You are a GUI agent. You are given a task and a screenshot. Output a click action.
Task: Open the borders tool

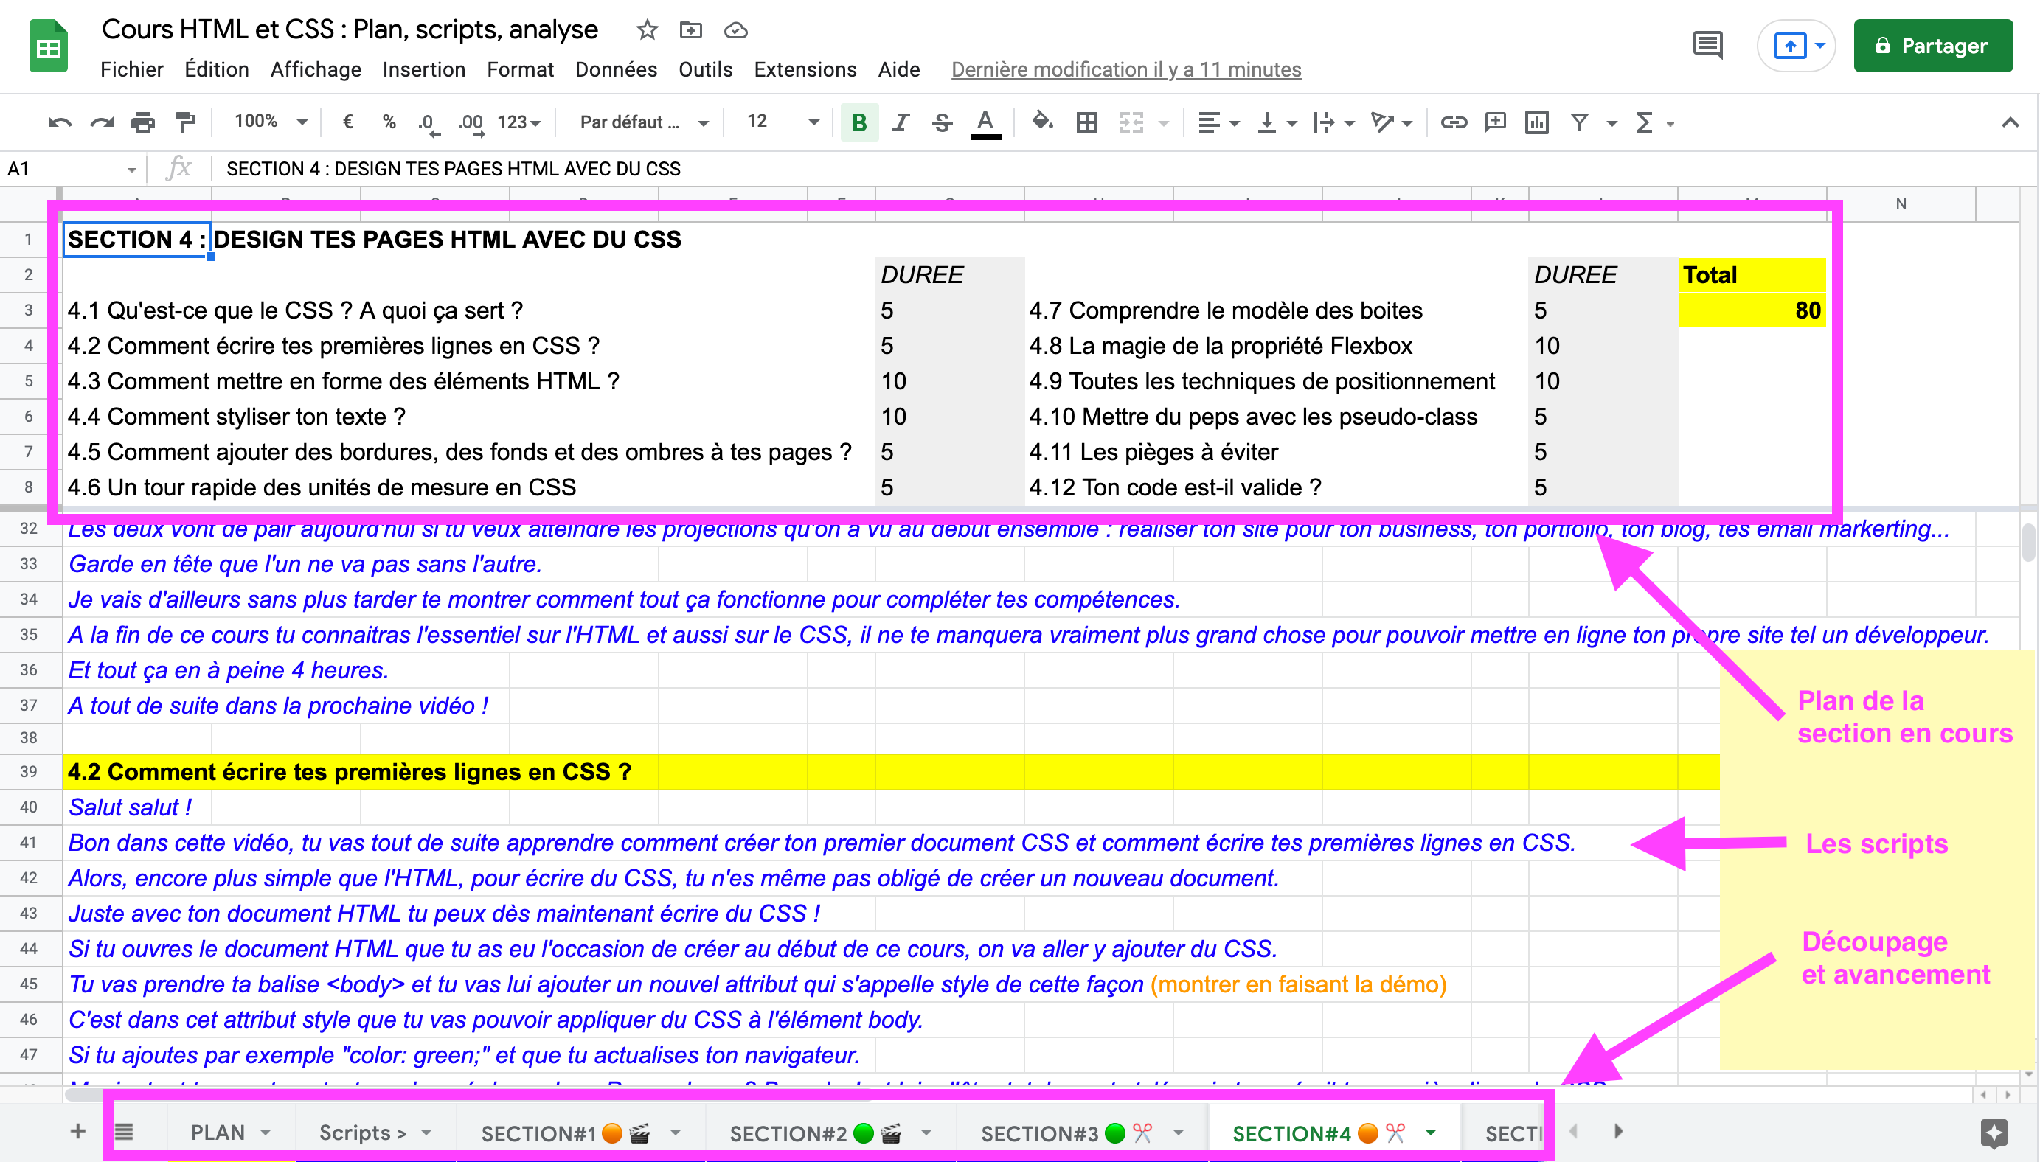click(1086, 122)
